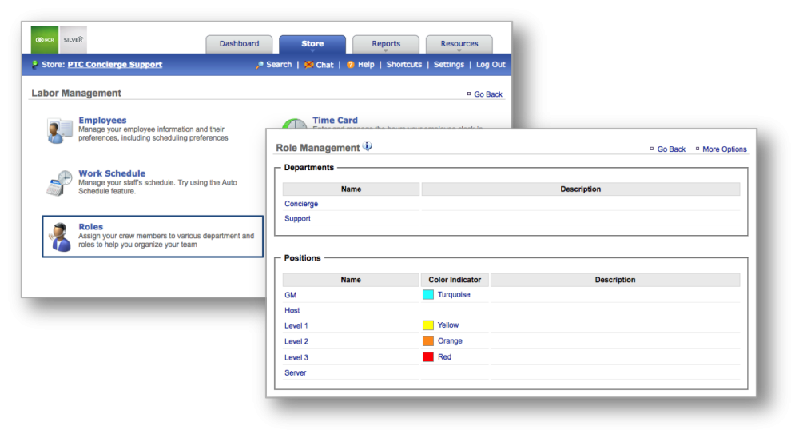Open the Shortcuts link
The width and height of the screenshot is (799, 438).
point(404,65)
